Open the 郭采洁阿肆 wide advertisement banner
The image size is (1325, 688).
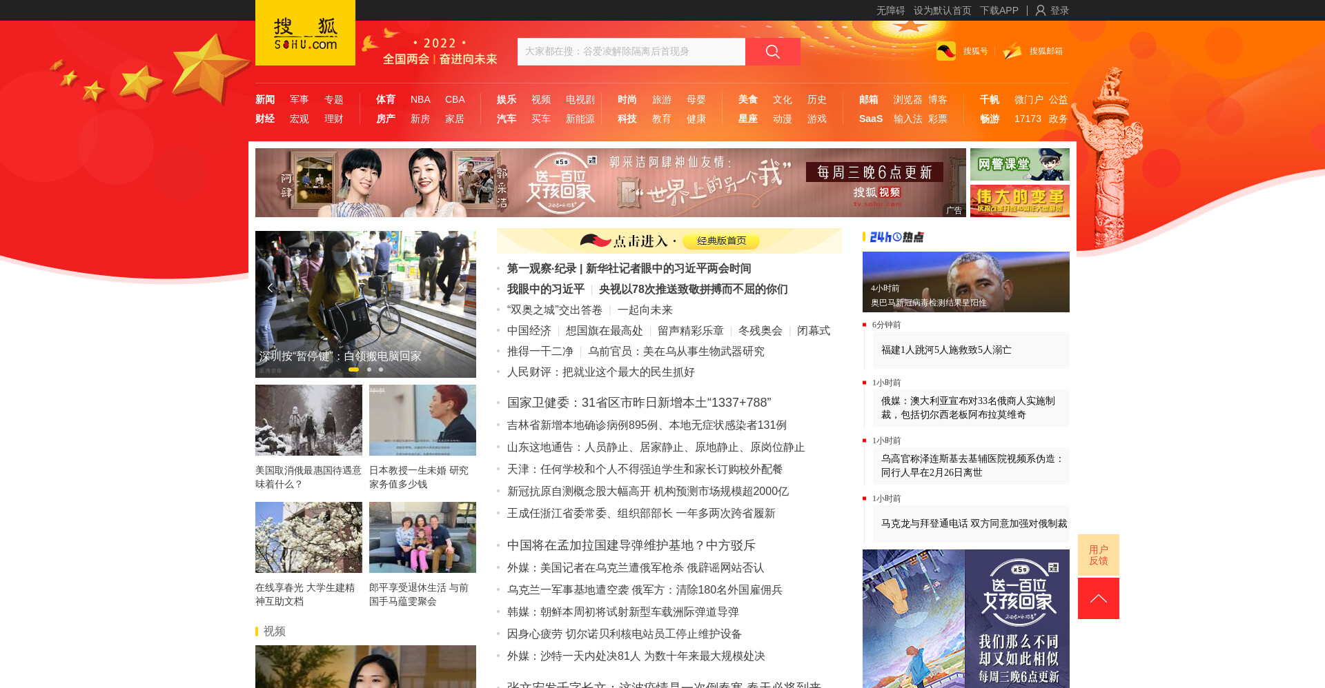coord(611,183)
